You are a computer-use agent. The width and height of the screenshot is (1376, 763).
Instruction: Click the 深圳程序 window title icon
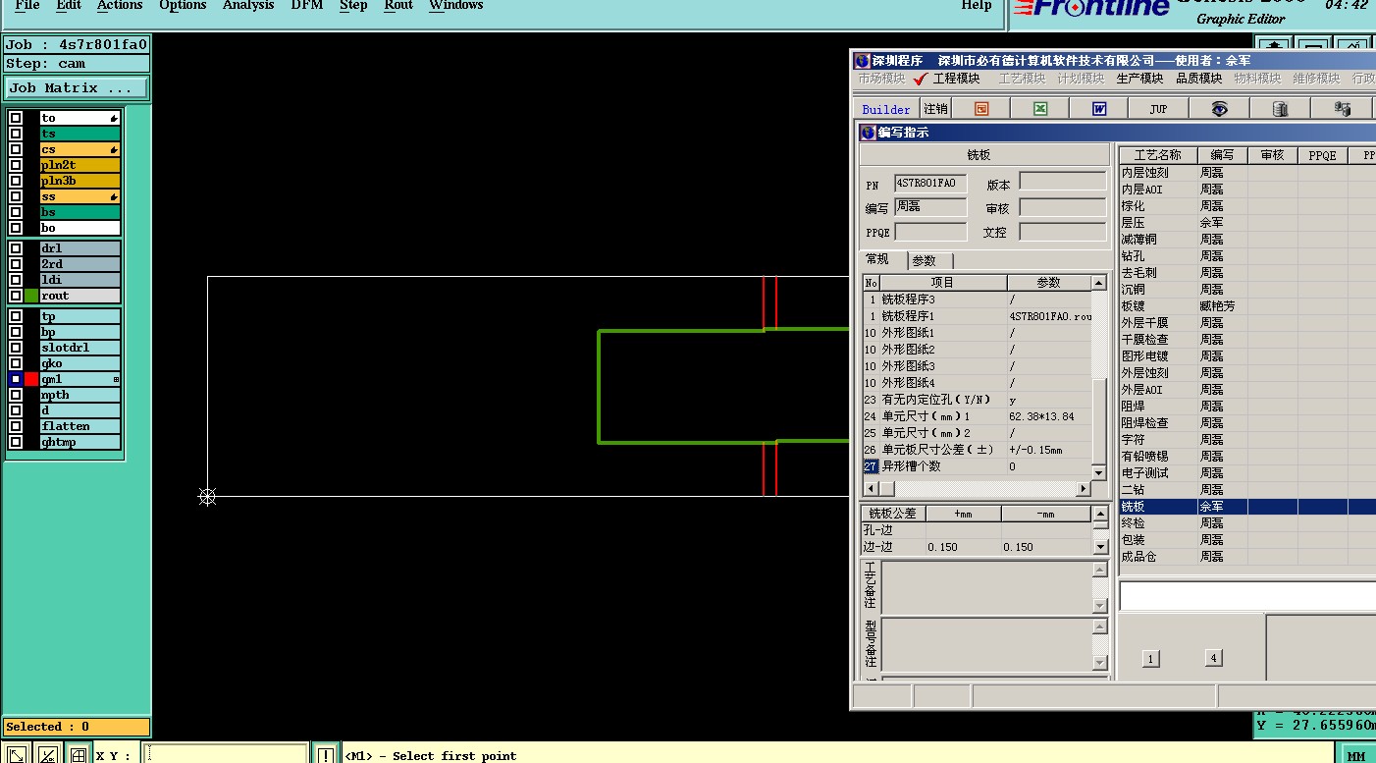(x=862, y=61)
